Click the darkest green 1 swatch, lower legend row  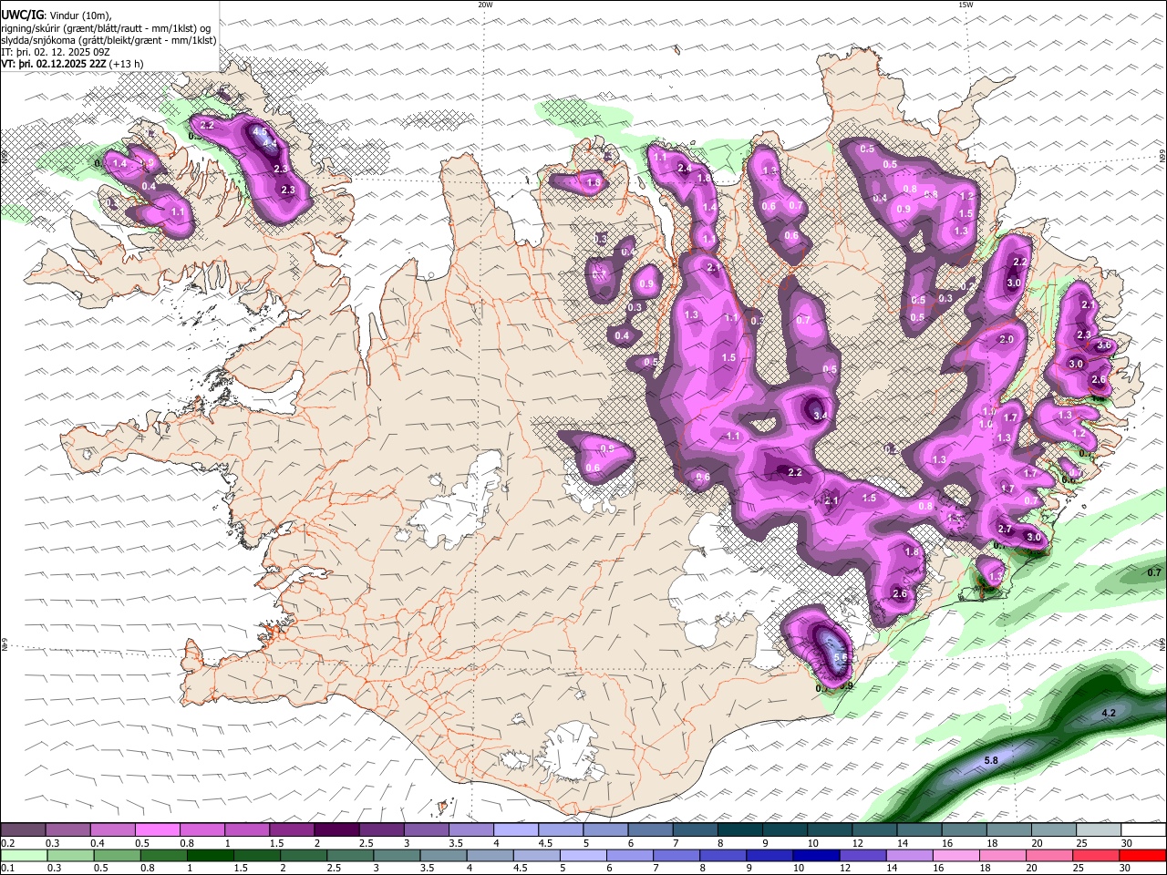(210, 855)
